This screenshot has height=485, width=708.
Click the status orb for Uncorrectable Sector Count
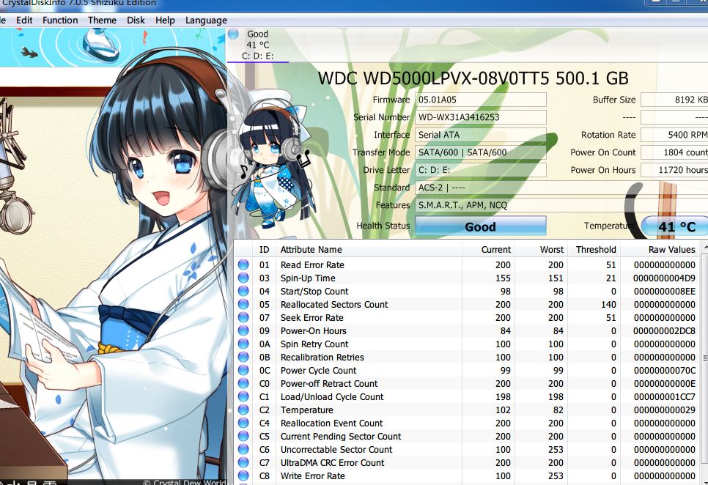[243, 449]
